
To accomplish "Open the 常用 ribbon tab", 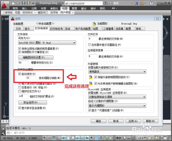I will click(x=15, y=8).
